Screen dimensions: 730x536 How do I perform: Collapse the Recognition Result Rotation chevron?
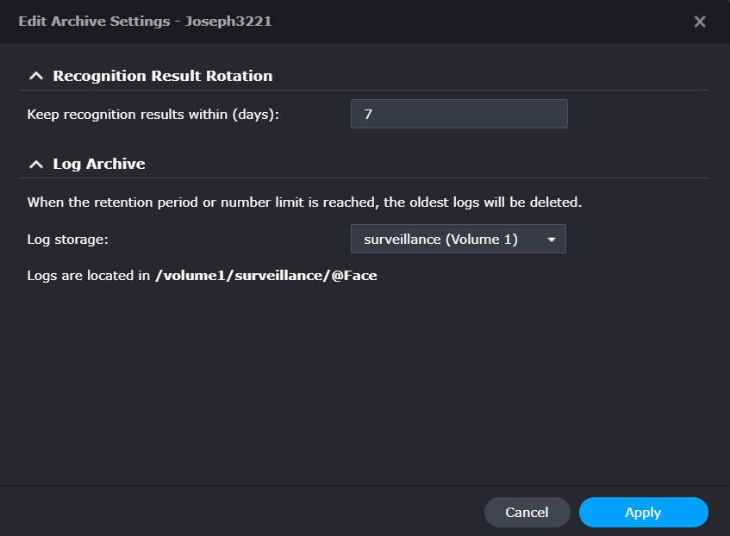[x=35, y=76]
